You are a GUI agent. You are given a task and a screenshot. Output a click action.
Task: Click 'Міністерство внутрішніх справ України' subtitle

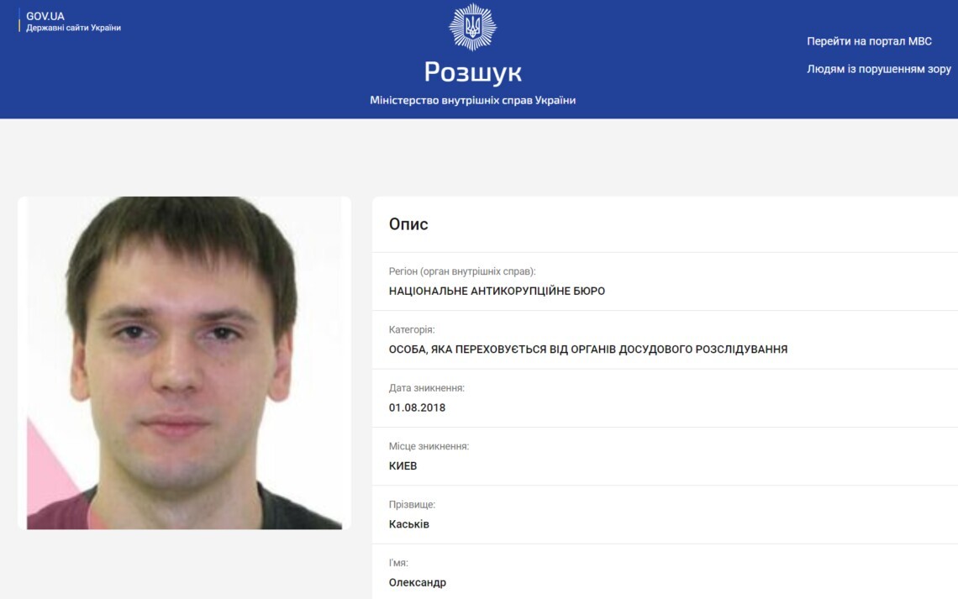pos(472,100)
